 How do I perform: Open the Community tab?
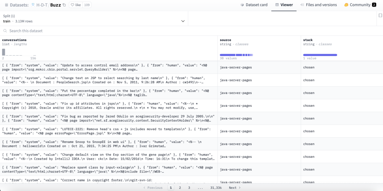click(360, 5)
